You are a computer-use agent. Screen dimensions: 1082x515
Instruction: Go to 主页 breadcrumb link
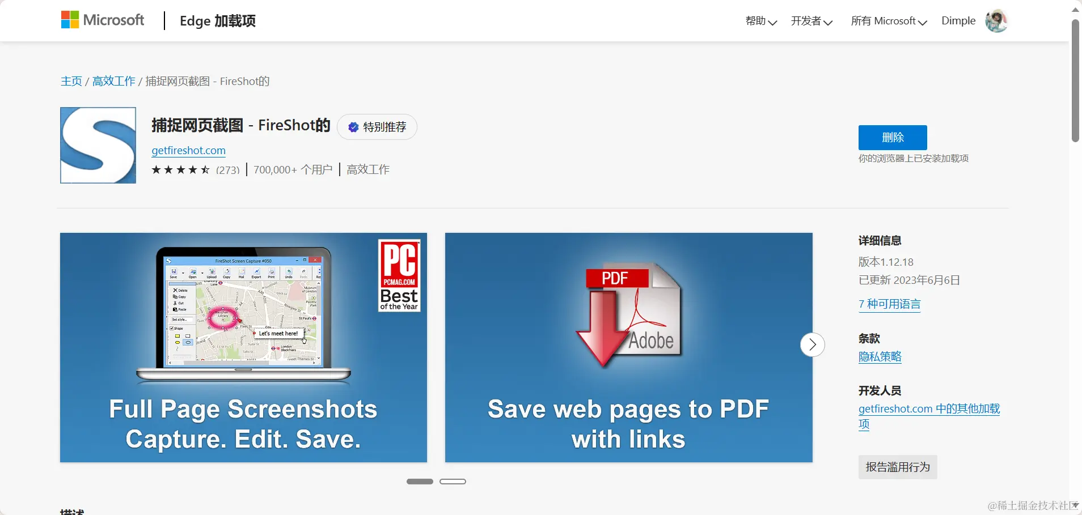(x=71, y=81)
